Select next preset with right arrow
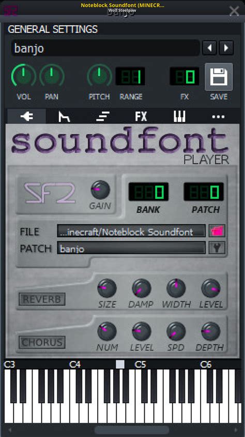Image resolution: width=245 pixels, height=437 pixels. [x=226, y=48]
